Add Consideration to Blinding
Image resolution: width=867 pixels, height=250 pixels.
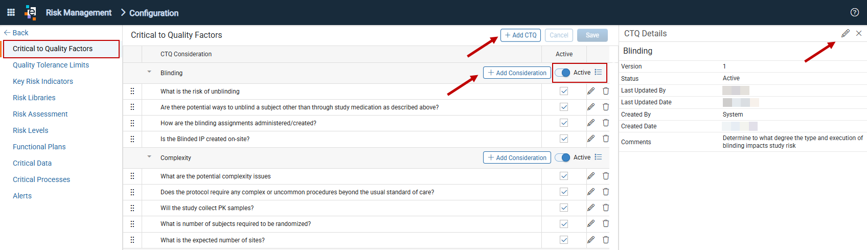coord(517,73)
